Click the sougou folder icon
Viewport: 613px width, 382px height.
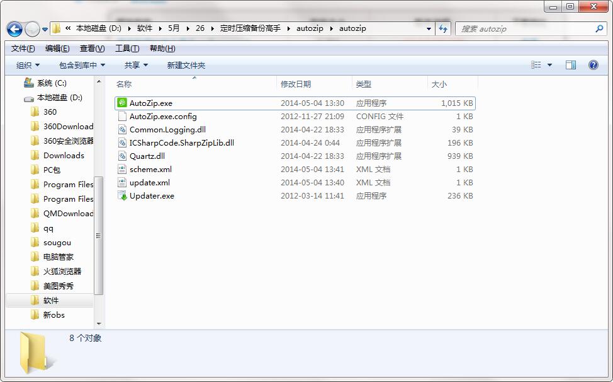click(x=35, y=242)
